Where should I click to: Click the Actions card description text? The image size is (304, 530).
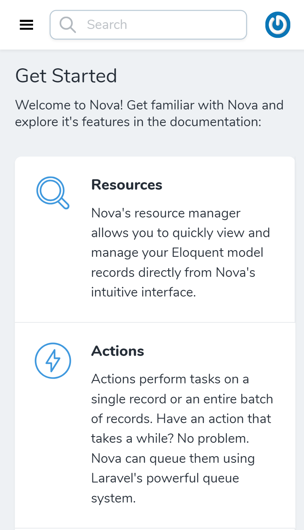point(182,438)
